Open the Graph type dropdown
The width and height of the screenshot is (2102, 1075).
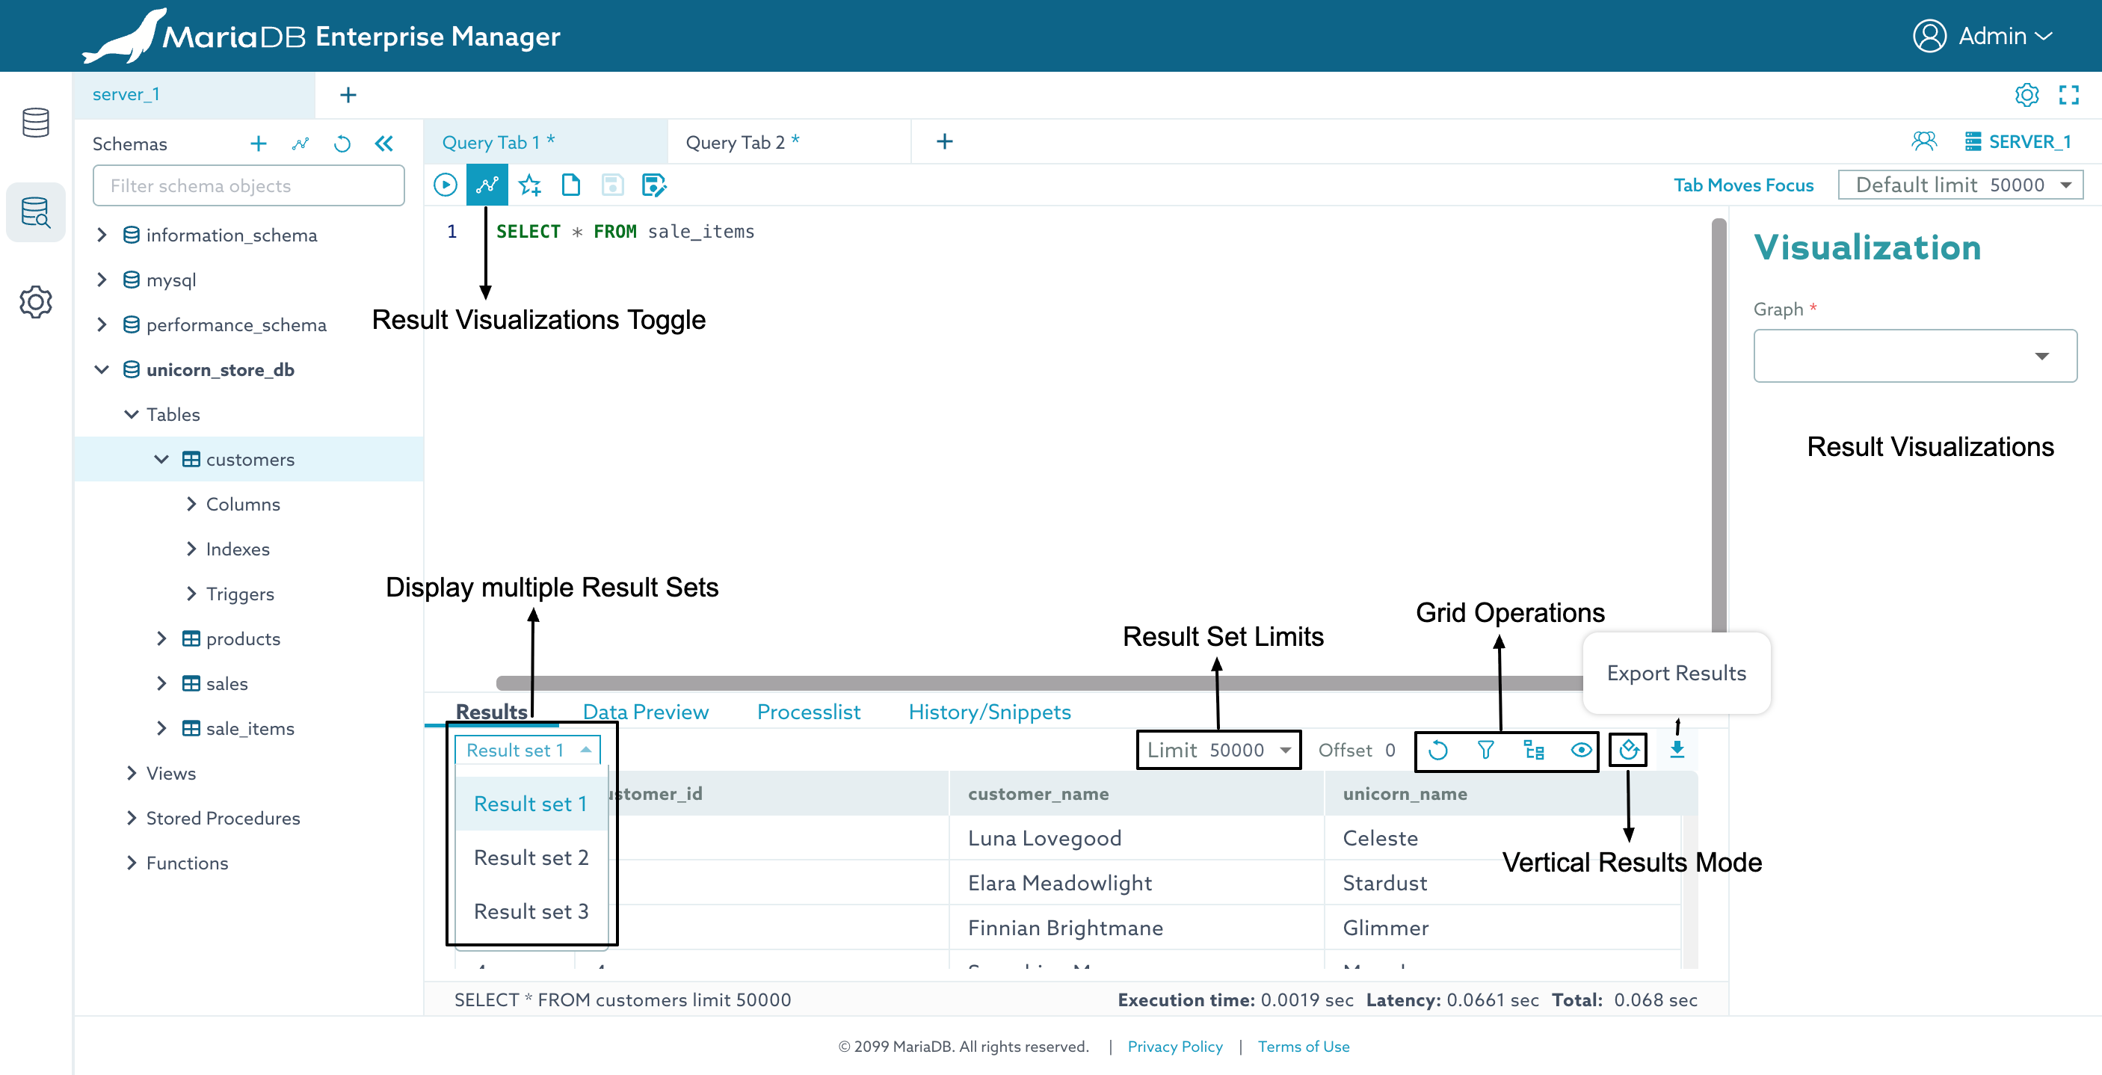tap(1914, 356)
